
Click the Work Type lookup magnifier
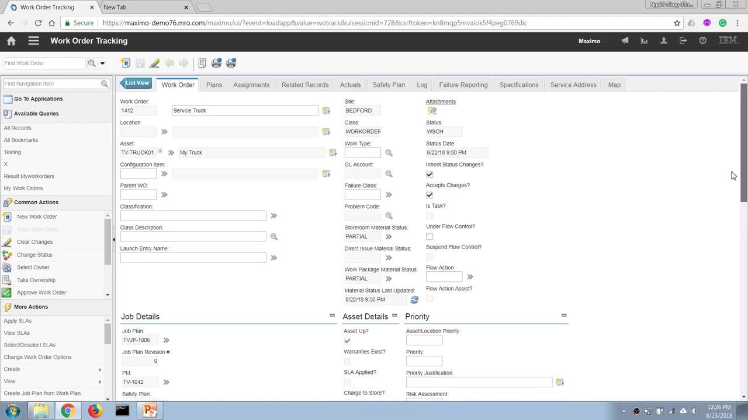coord(389,153)
